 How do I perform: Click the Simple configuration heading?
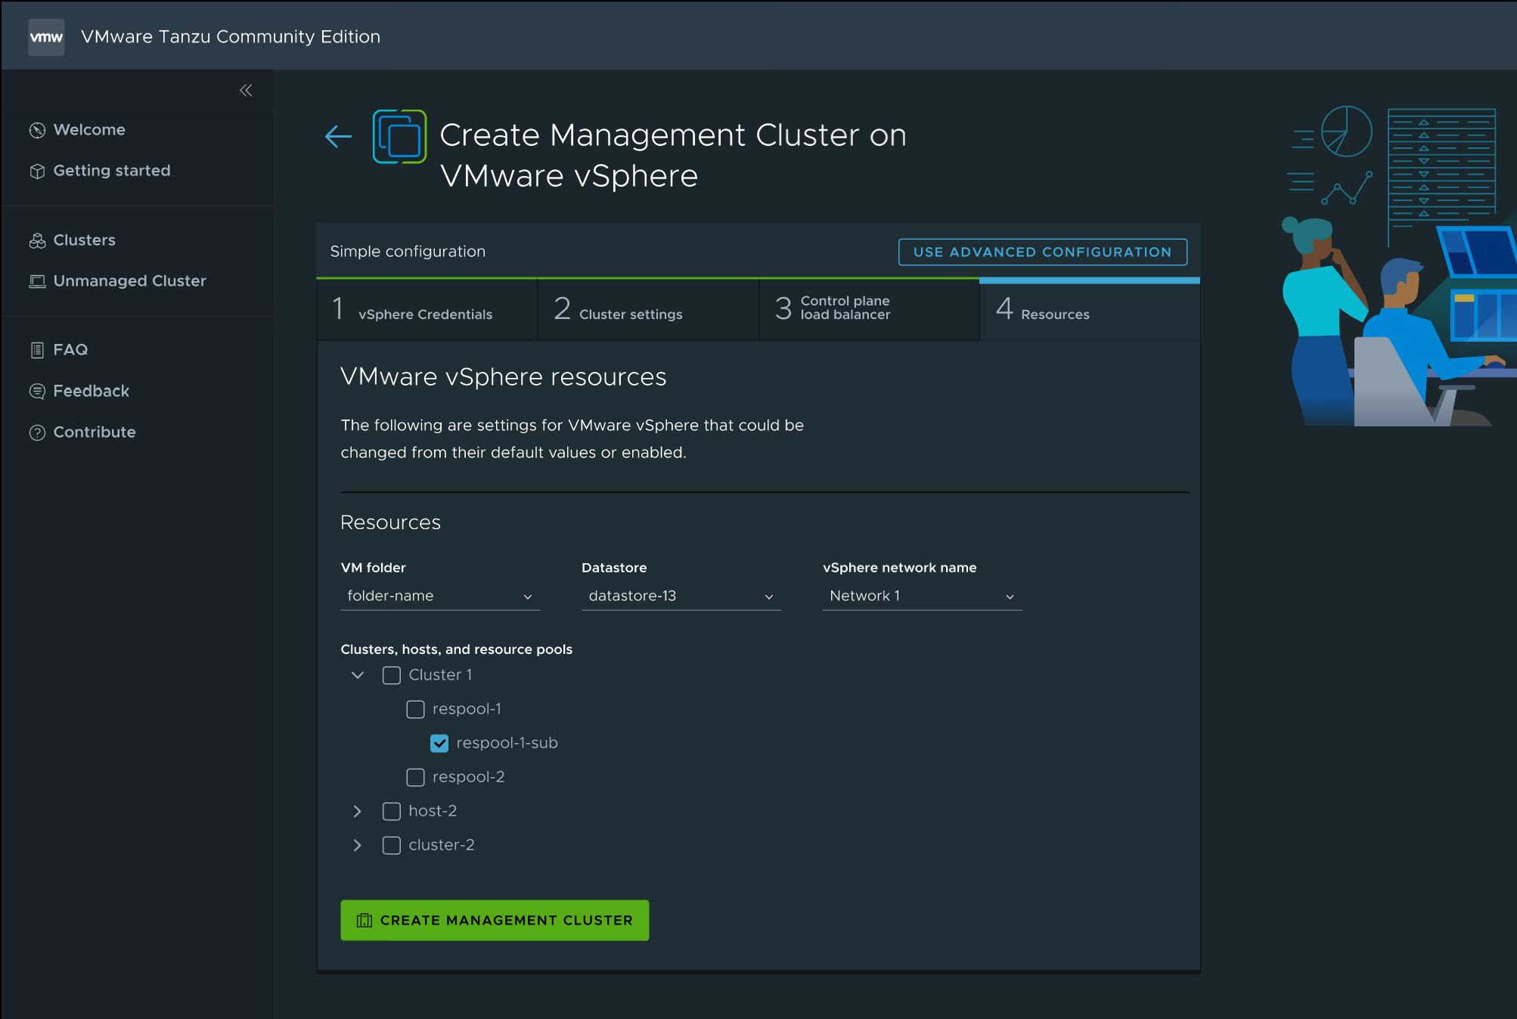click(x=408, y=252)
